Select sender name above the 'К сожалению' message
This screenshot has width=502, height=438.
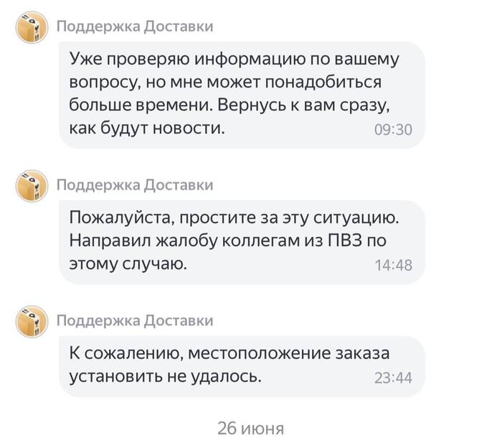(x=135, y=320)
